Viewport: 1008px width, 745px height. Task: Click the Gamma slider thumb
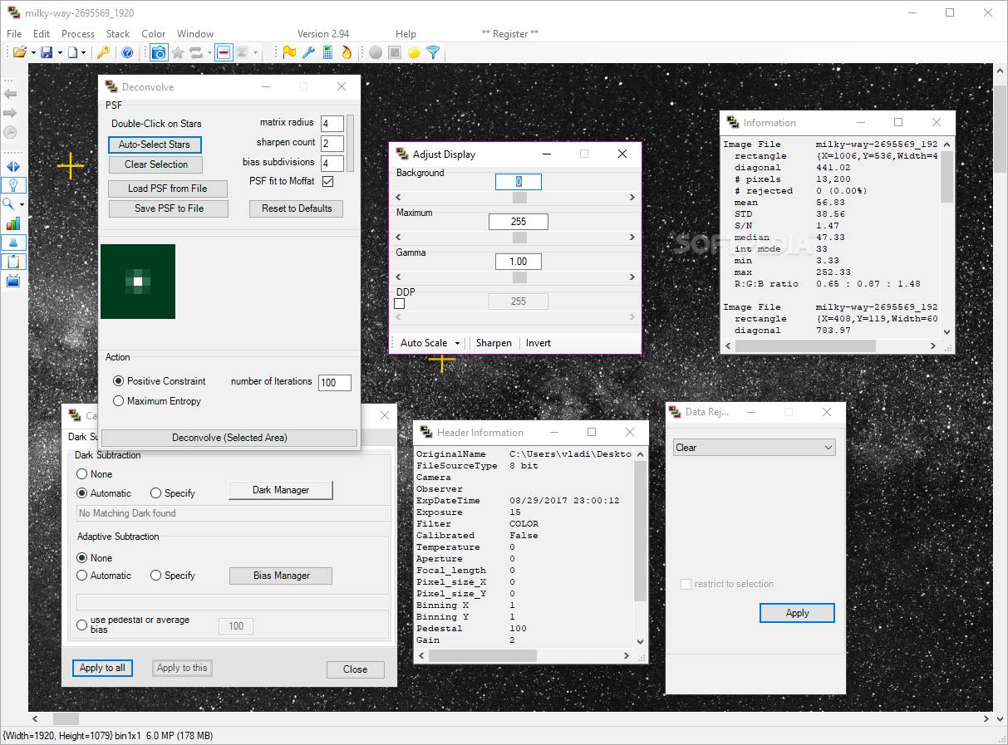coord(519,277)
